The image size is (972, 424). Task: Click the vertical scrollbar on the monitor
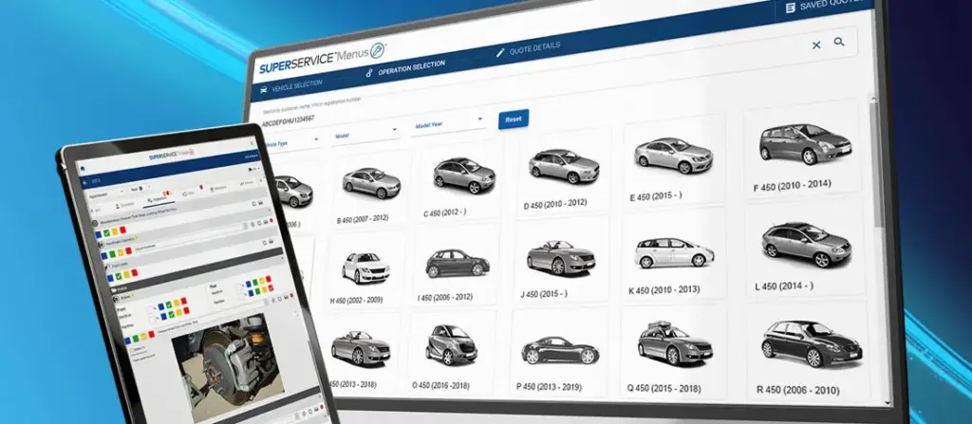878,161
